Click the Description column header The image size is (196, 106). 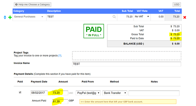pos(54,11)
